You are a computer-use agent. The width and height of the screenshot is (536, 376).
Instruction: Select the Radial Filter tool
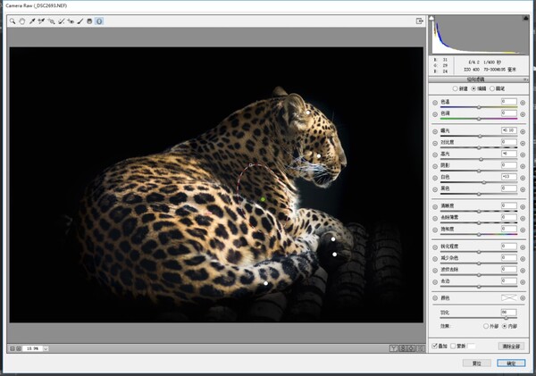coord(99,21)
